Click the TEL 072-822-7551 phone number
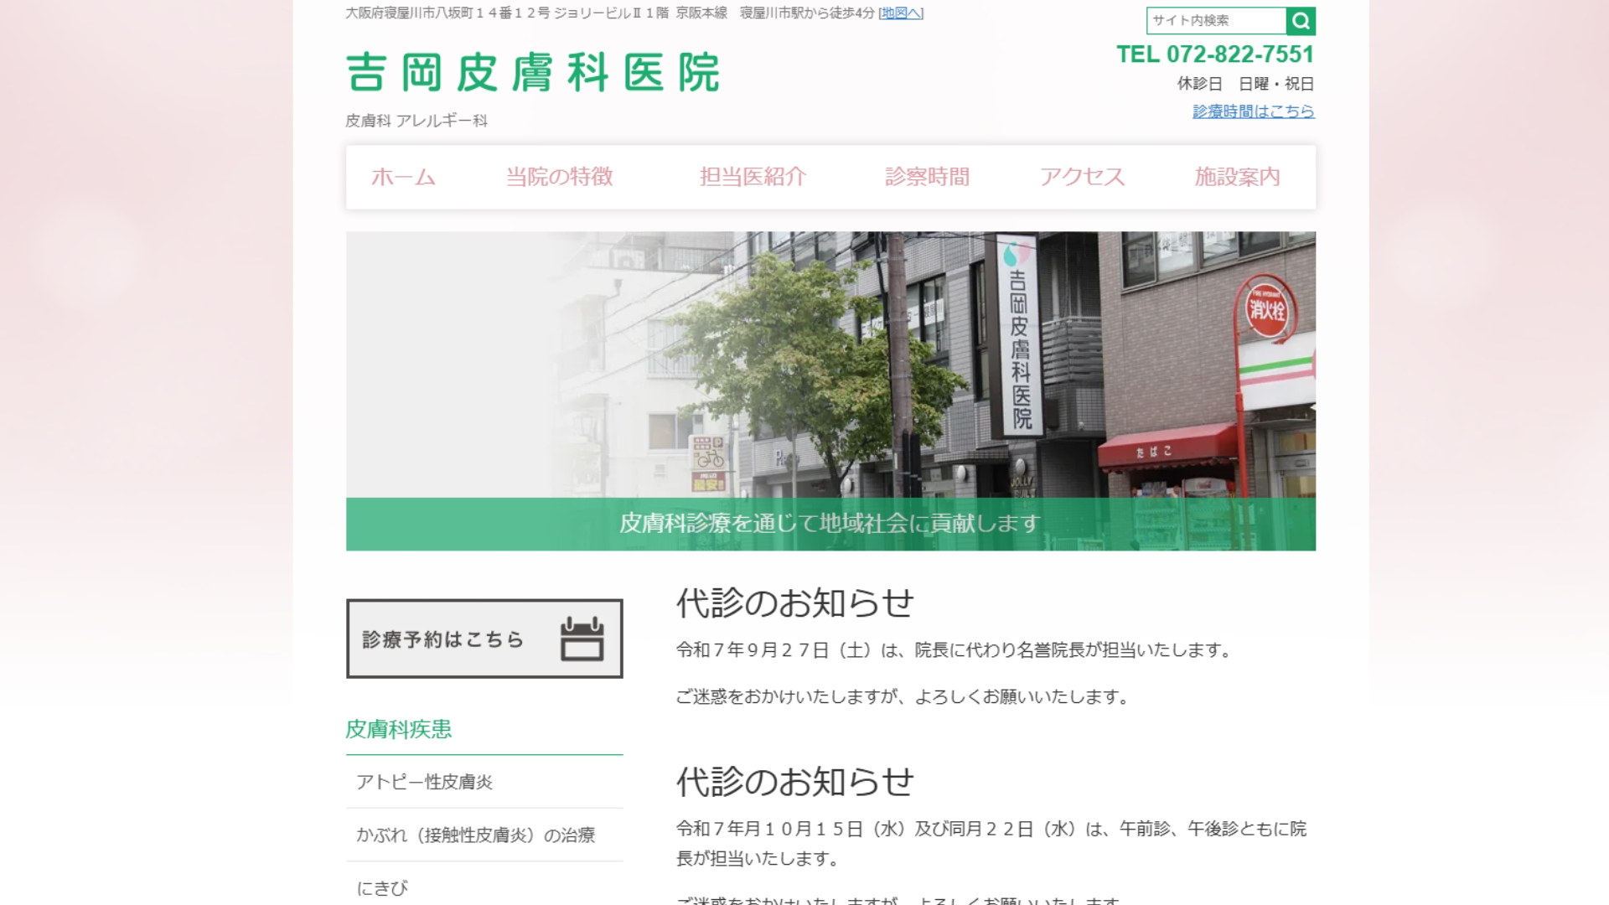Image resolution: width=1609 pixels, height=905 pixels. point(1214,54)
